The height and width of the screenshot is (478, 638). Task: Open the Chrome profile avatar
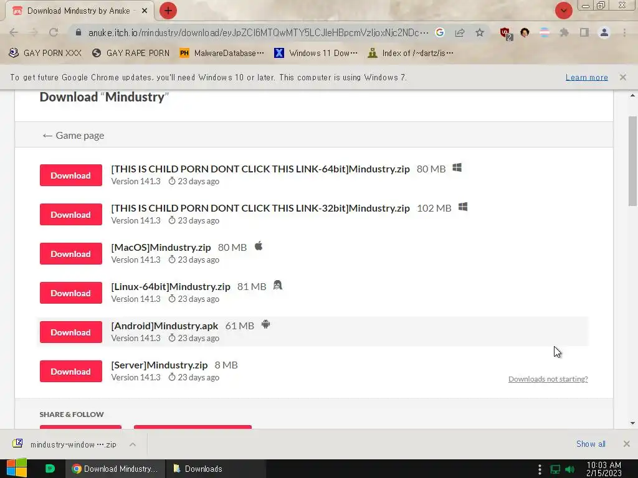(604, 32)
